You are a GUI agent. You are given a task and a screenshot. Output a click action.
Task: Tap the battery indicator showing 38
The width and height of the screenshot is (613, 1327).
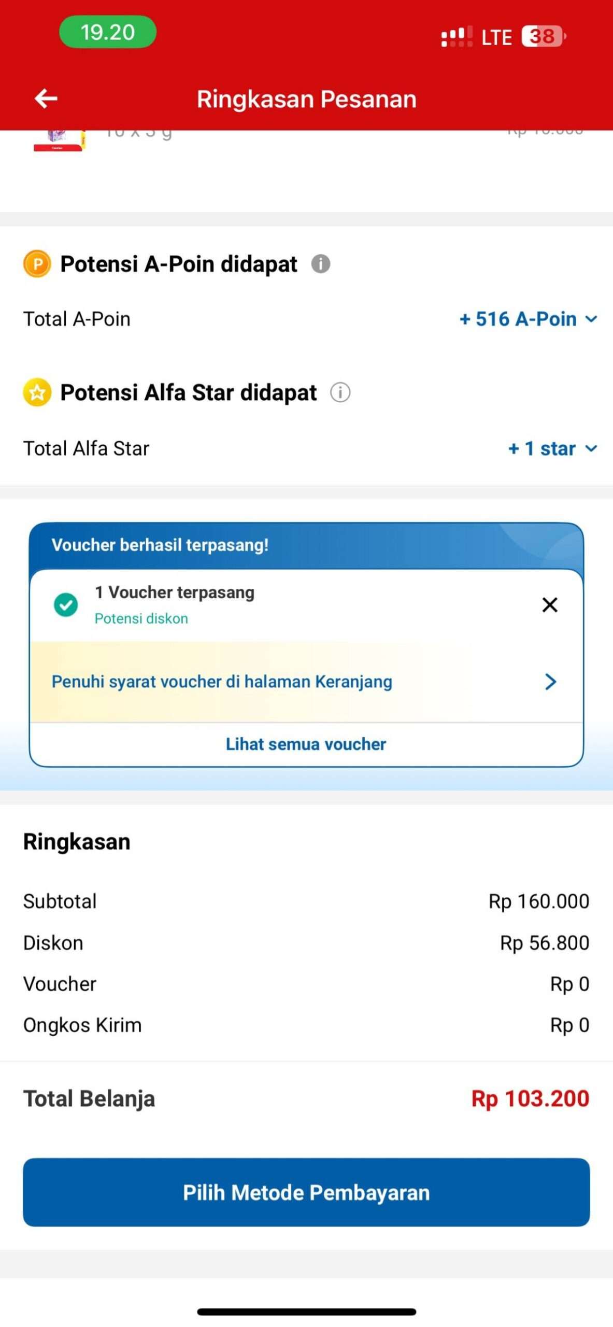[540, 35]
